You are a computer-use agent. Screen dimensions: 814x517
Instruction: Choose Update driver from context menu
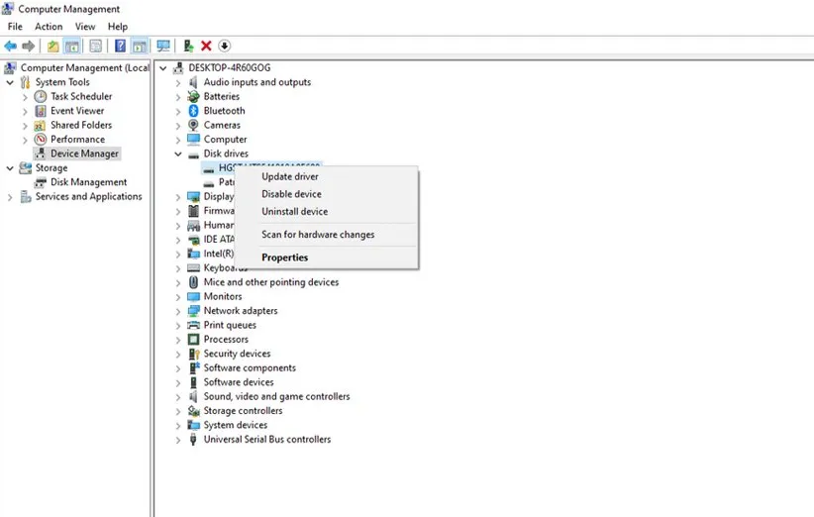(289, 176)
